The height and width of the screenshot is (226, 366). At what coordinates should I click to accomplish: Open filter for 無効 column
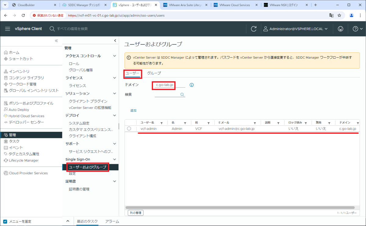[x=329, y=123]
